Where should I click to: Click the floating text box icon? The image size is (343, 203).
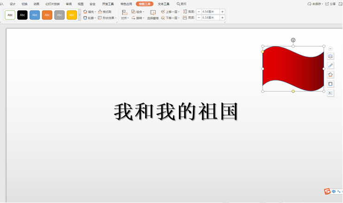point(330,93)
